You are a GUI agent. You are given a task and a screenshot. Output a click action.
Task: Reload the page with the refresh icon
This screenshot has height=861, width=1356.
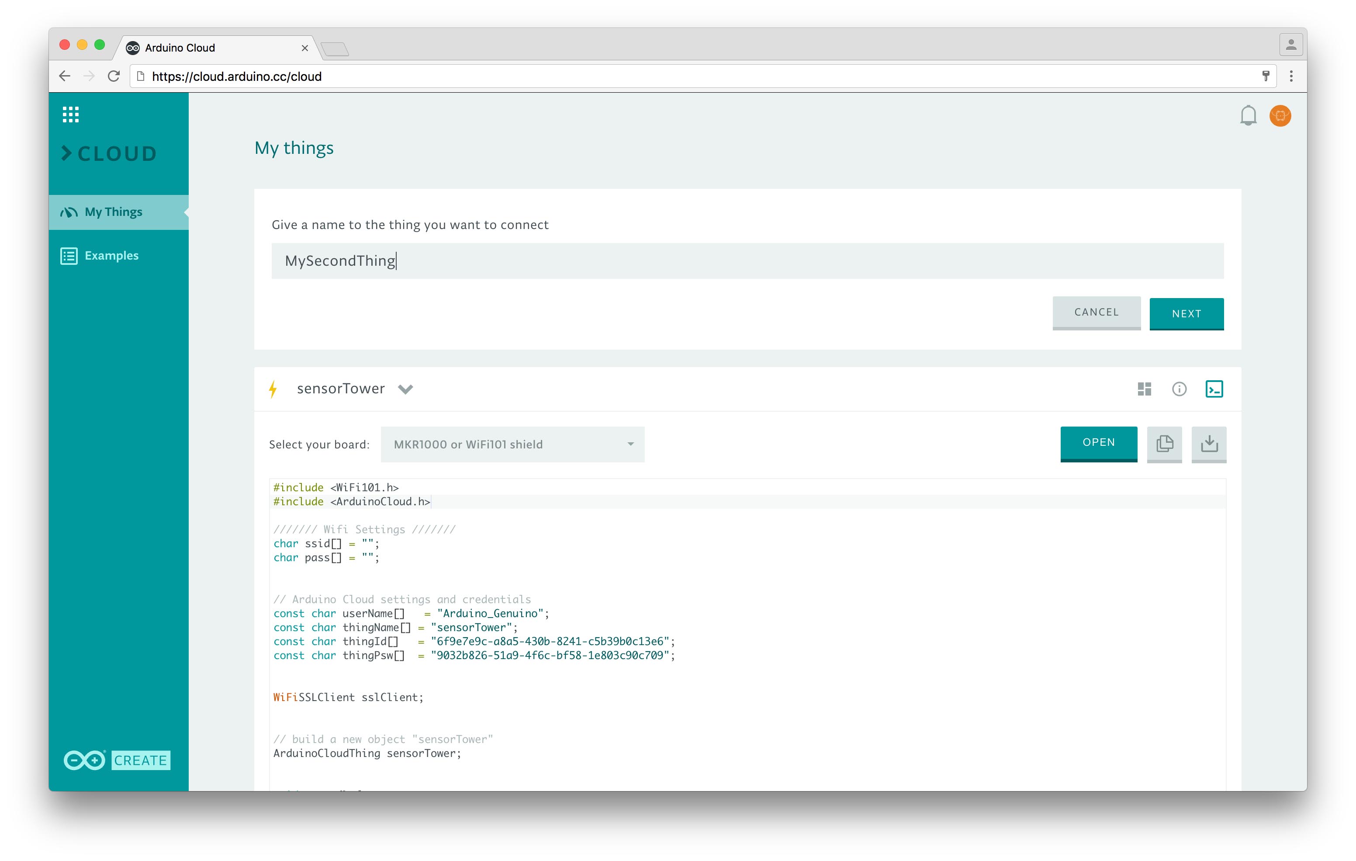(x=114, y=76)
